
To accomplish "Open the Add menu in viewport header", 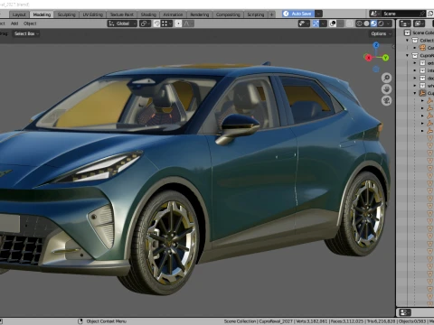I will coord(14,23).
